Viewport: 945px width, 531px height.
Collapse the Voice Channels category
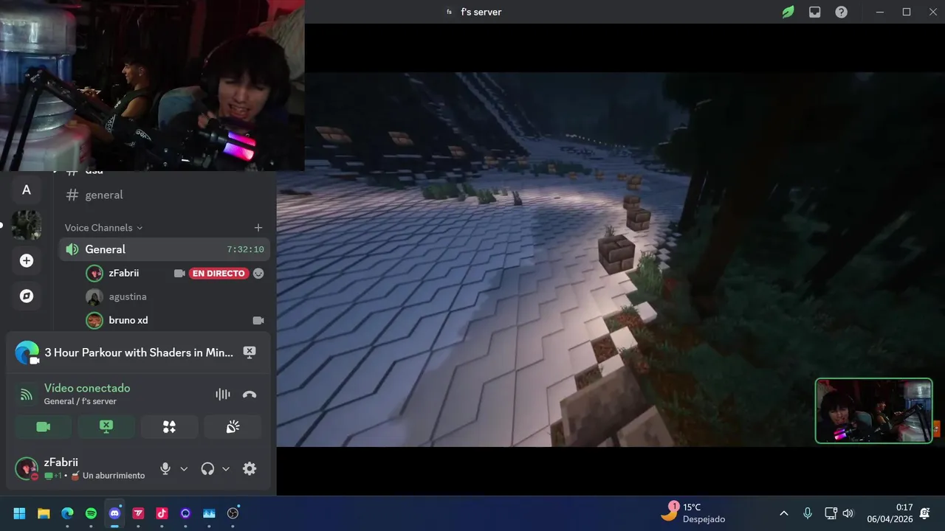(x=103, y=228)
